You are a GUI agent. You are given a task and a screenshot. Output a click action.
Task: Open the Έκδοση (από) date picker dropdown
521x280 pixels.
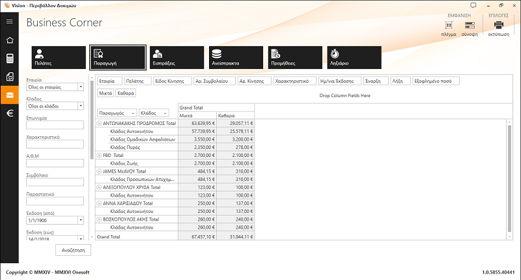[x=80, y=220]
